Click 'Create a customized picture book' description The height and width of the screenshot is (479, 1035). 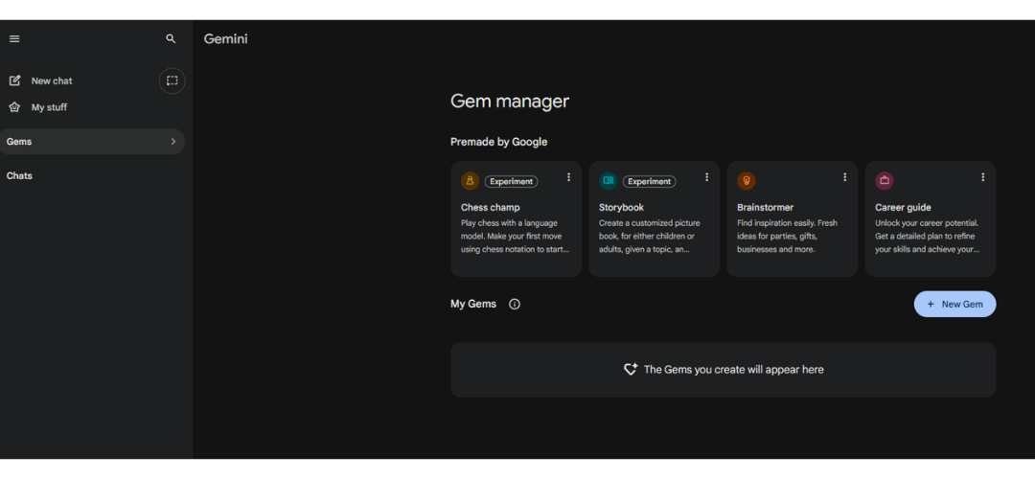click(x=650, y=237)
